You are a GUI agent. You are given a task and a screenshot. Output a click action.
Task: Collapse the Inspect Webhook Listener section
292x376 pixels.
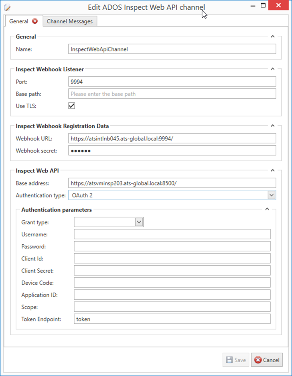coord(273,69)
